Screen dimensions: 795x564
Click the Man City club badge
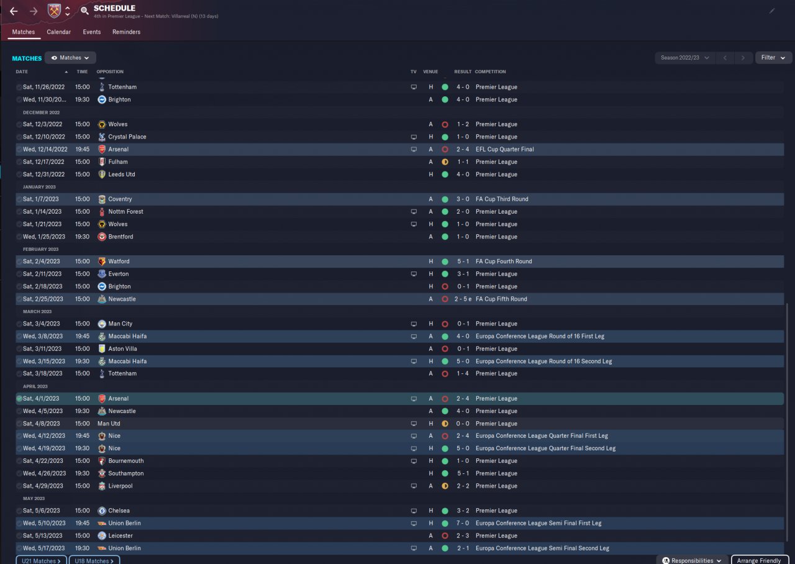(x=102, y=324)
